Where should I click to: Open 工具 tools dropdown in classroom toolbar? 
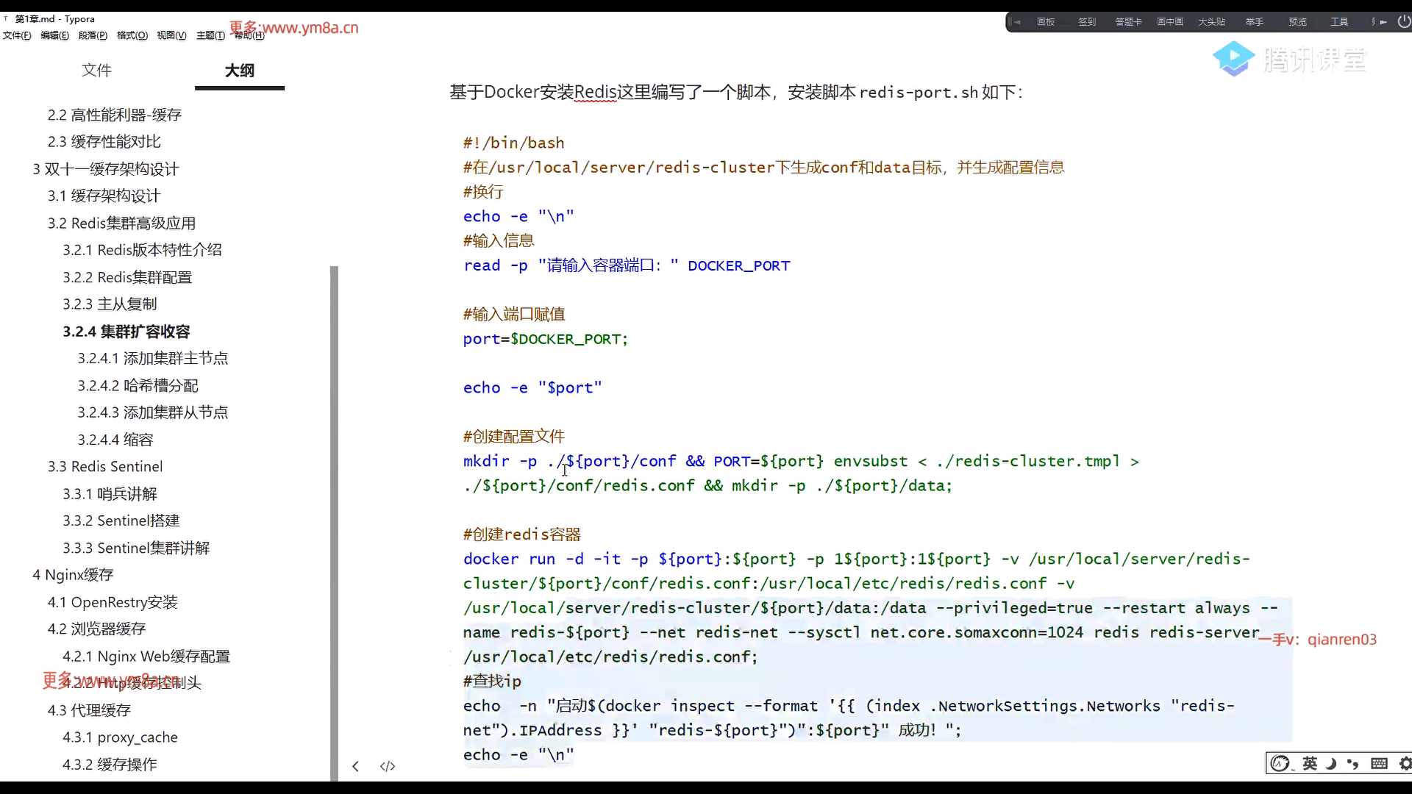point(1339,22)
